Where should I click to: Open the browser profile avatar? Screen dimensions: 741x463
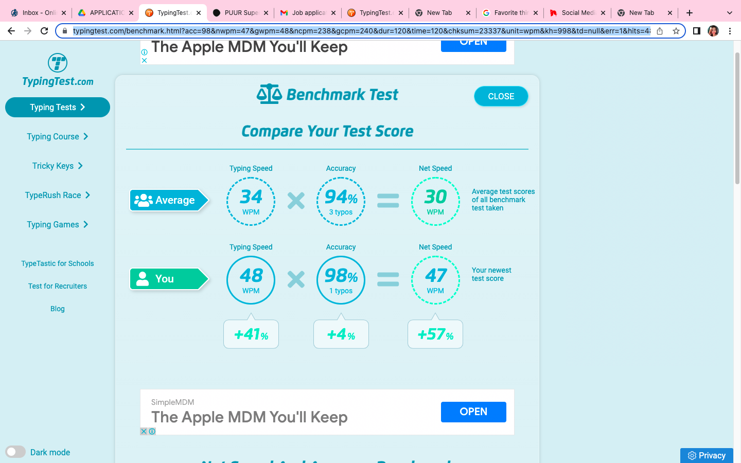point(713,31)
